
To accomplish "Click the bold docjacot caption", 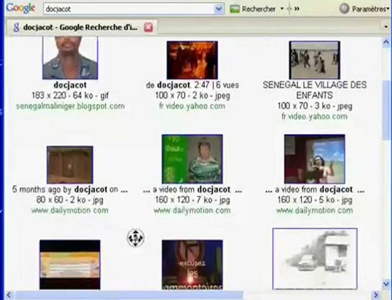I will click(x=70, y=85).
